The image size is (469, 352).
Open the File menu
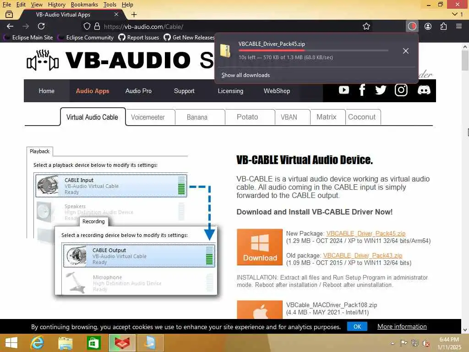(x=6, y=5)
